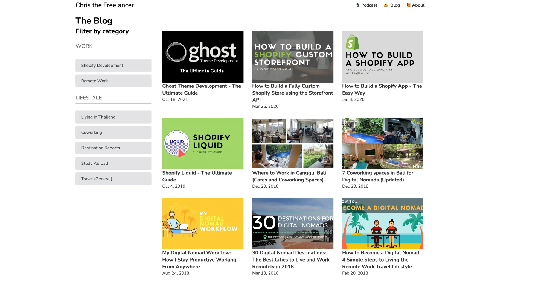Click the book icon beside About

click(x=408, y=5)
